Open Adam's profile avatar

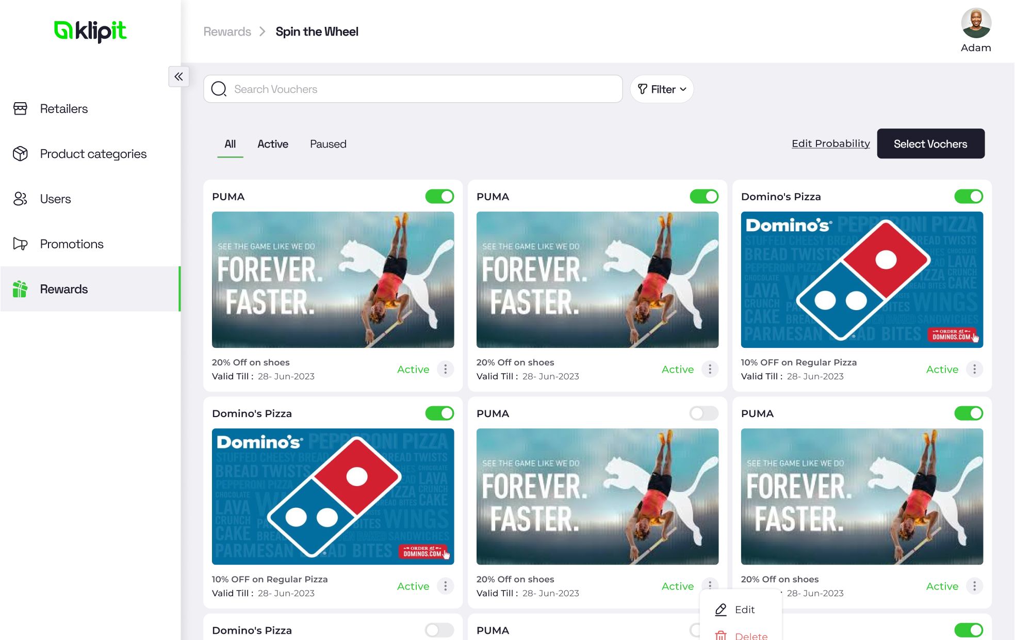pyautogui.click(x=976, y=23)
